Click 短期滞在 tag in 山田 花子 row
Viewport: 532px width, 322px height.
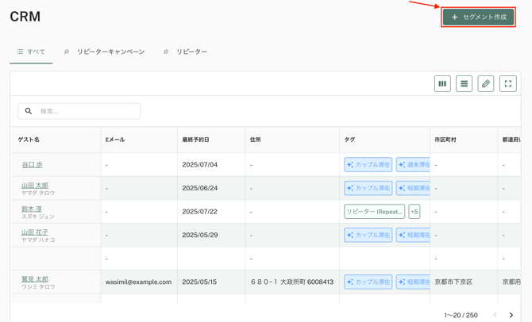tap(413, 235)
